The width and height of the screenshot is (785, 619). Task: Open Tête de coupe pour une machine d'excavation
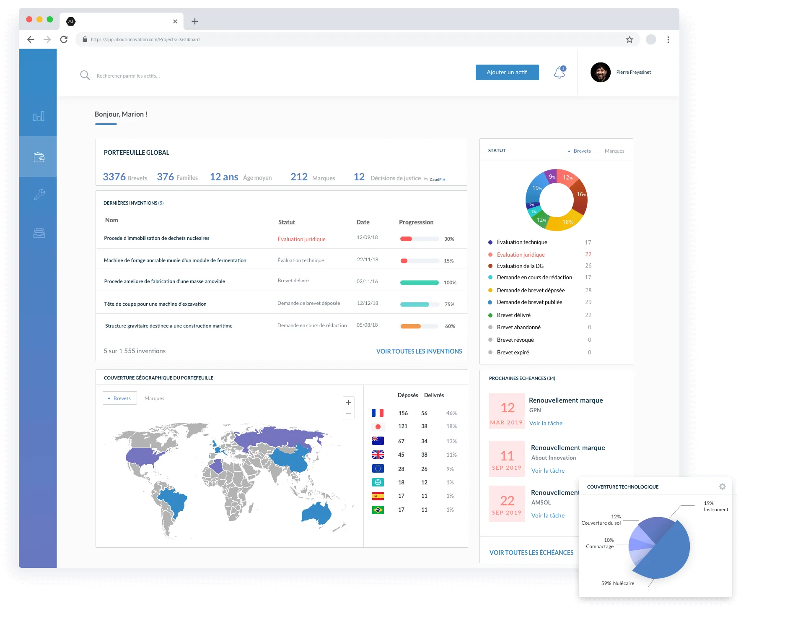155,304
